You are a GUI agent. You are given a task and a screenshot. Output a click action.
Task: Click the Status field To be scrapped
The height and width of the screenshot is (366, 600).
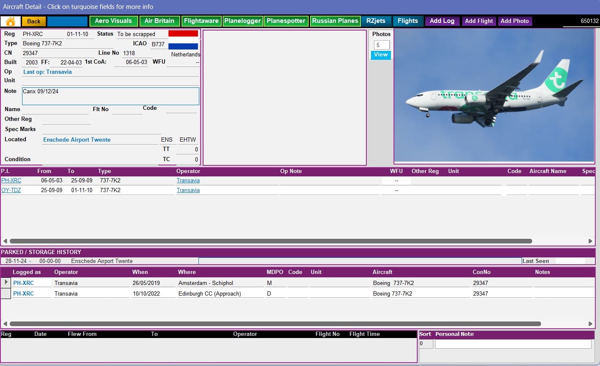click(142, 34)
